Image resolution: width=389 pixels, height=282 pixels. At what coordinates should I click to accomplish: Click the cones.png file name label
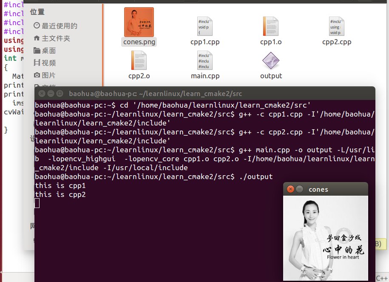139,42
